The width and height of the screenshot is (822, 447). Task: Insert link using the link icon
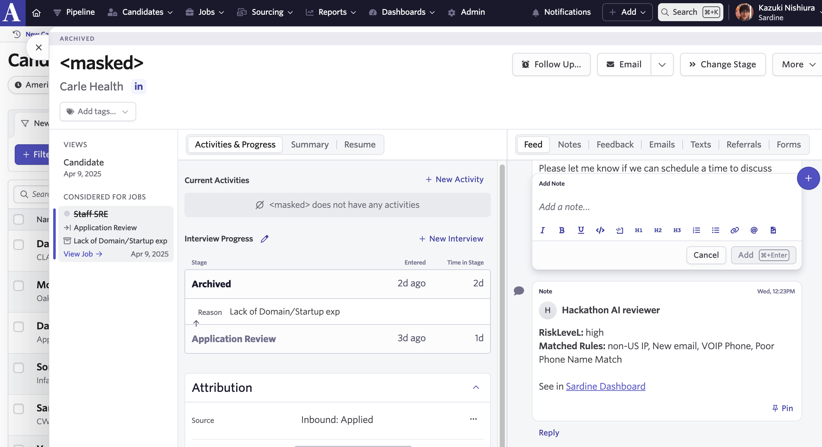click(735, 230)
